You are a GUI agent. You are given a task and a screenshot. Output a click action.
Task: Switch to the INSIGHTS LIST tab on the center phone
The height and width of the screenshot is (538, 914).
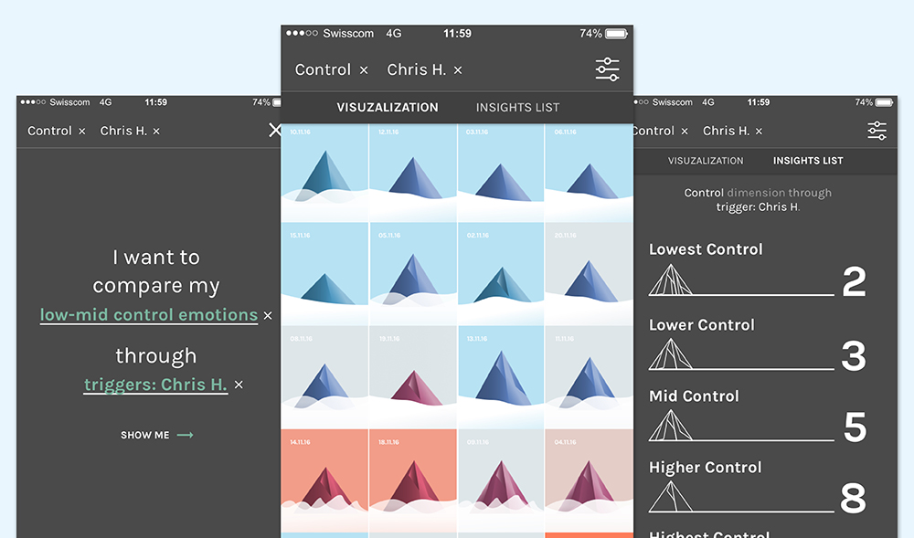click(517, 108)
